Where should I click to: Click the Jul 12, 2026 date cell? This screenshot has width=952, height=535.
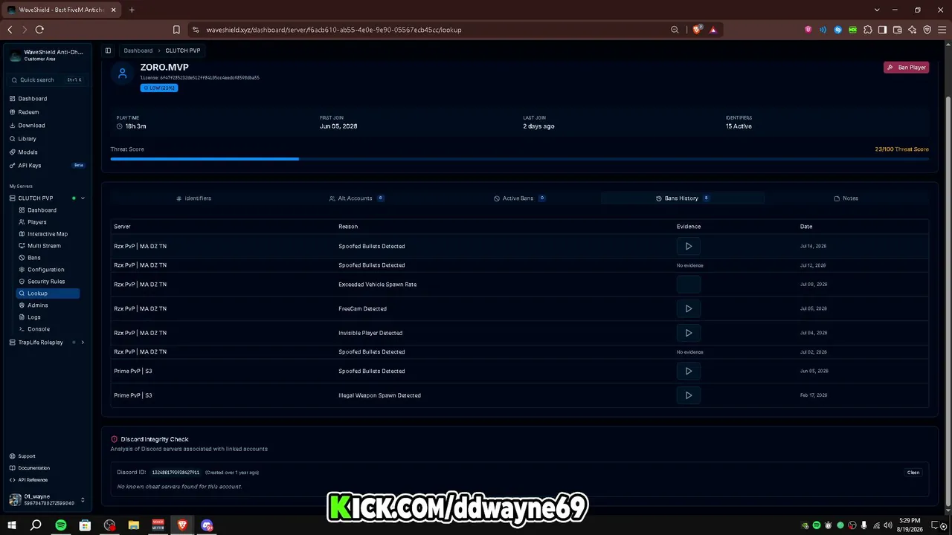tap(813, 265)
